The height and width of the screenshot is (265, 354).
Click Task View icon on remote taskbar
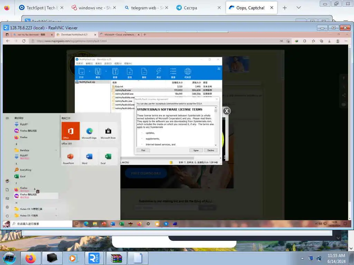77,224
